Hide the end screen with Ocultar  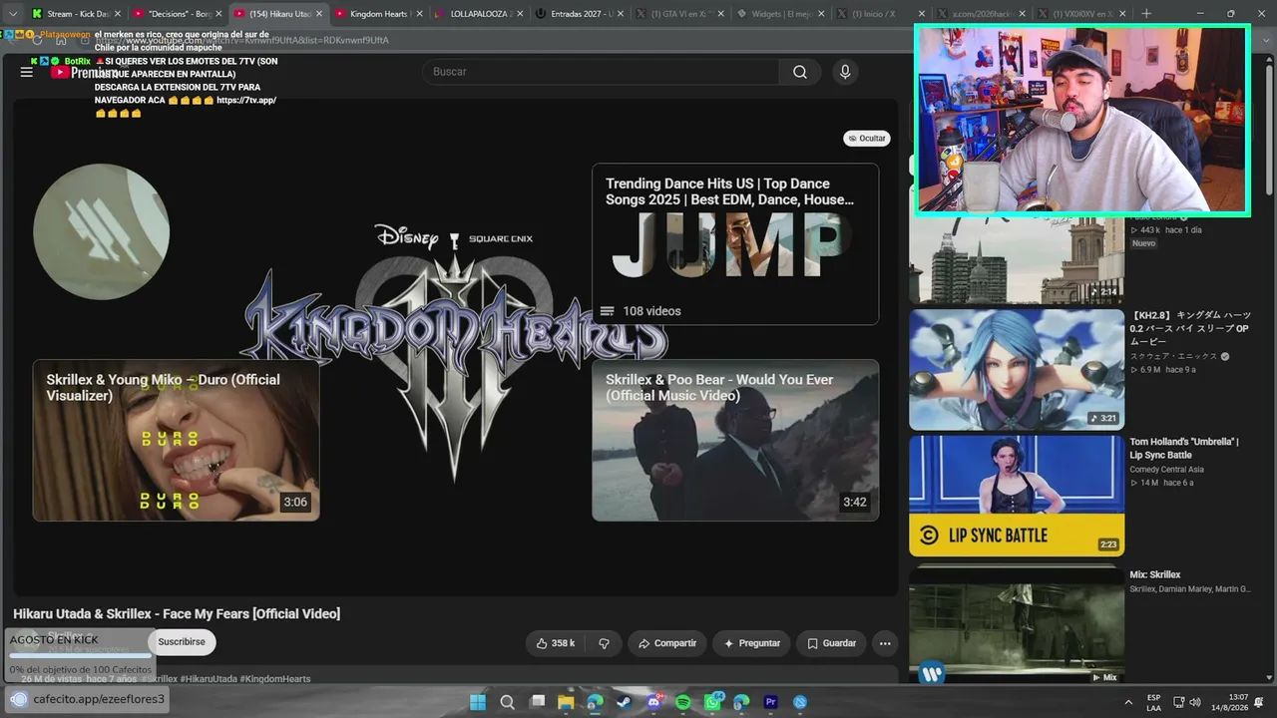[866, 139]
